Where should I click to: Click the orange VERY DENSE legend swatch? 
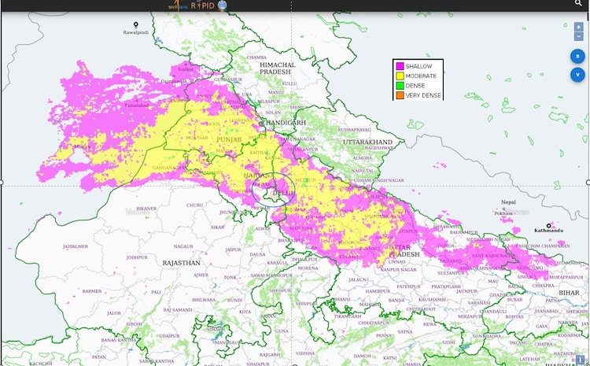point(400,94)
